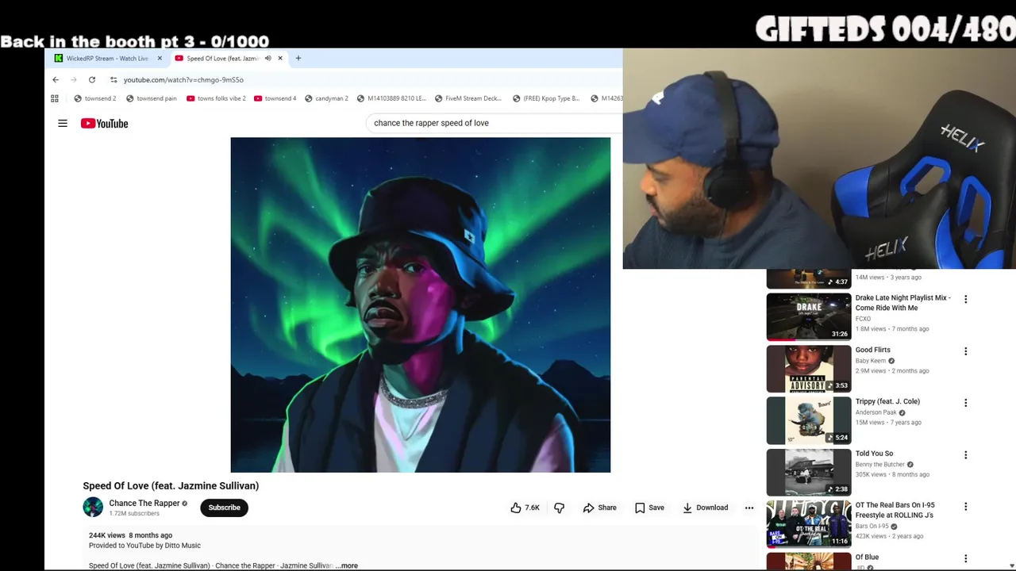
Task: Close the WickedRP Stream tab
Action: pos(160,58)
